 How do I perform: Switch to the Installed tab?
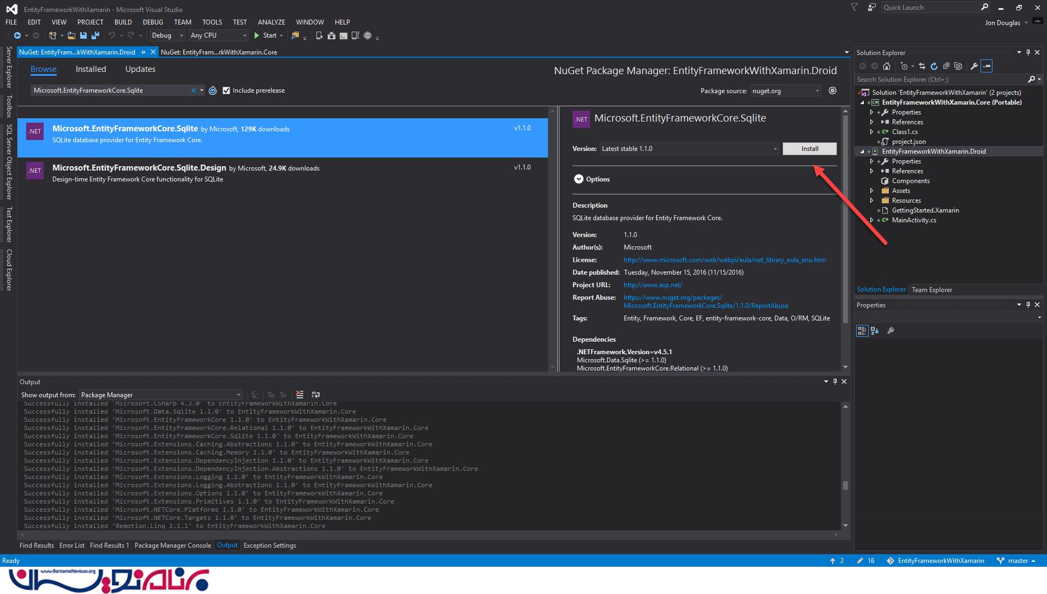pos(91,69)
